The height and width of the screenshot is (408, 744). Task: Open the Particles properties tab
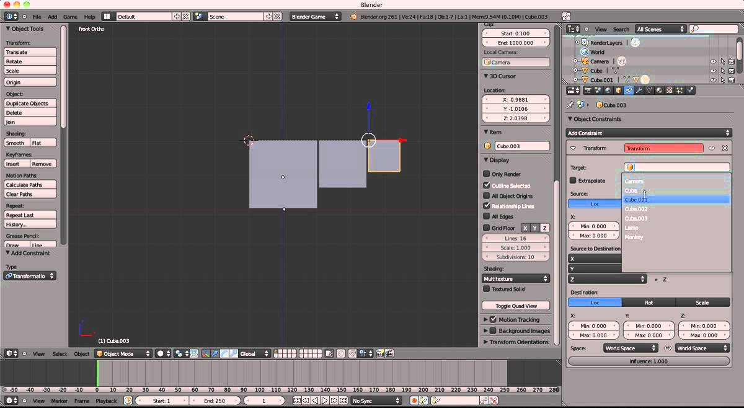(x=679, y=90)
